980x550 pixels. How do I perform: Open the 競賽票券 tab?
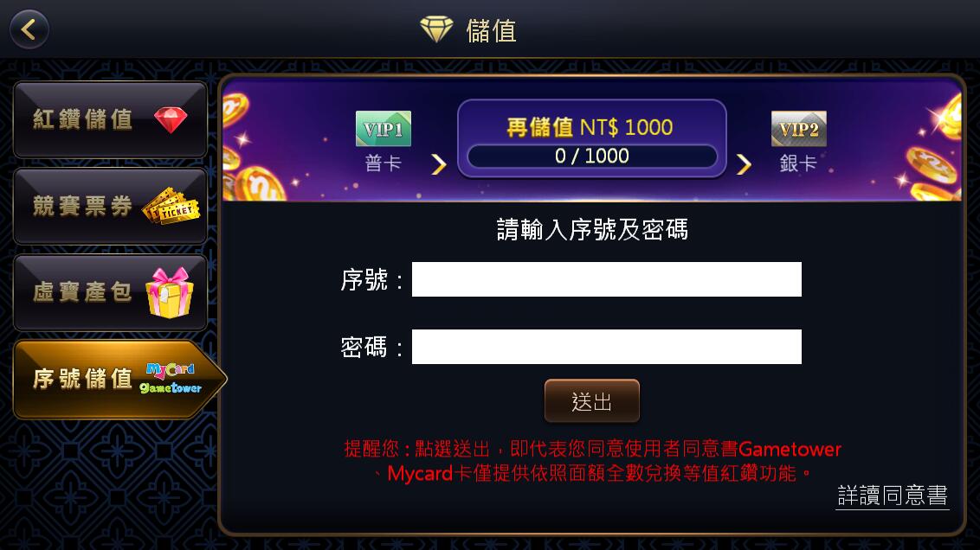click(110, 206)
